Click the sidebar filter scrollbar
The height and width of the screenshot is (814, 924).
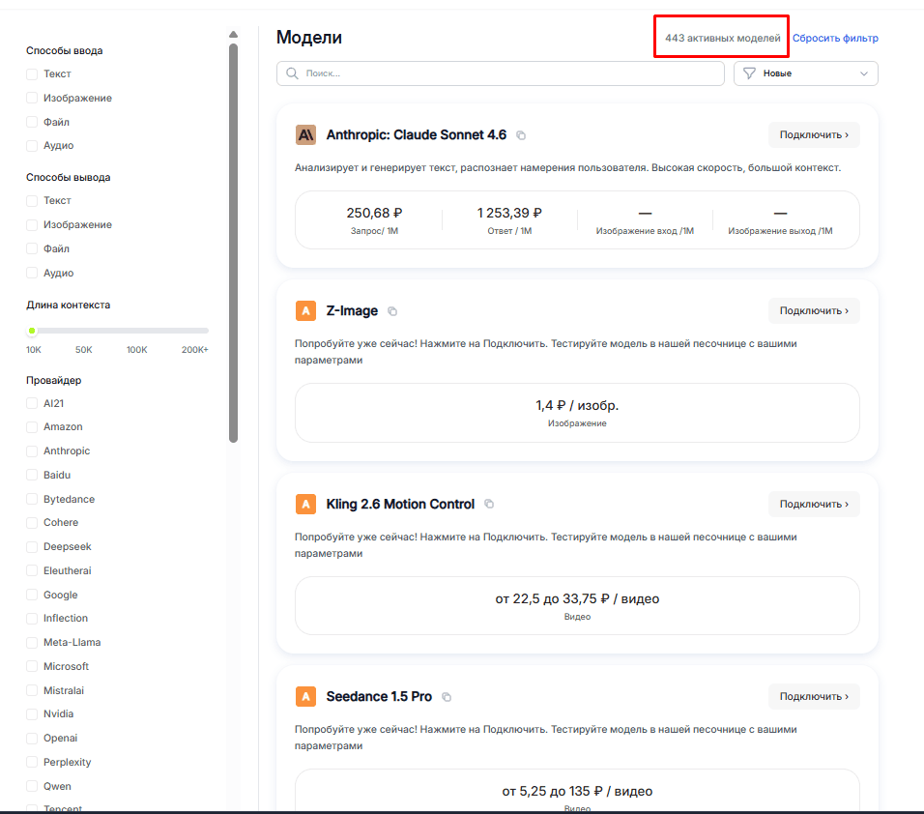click(x=233, y=242)
